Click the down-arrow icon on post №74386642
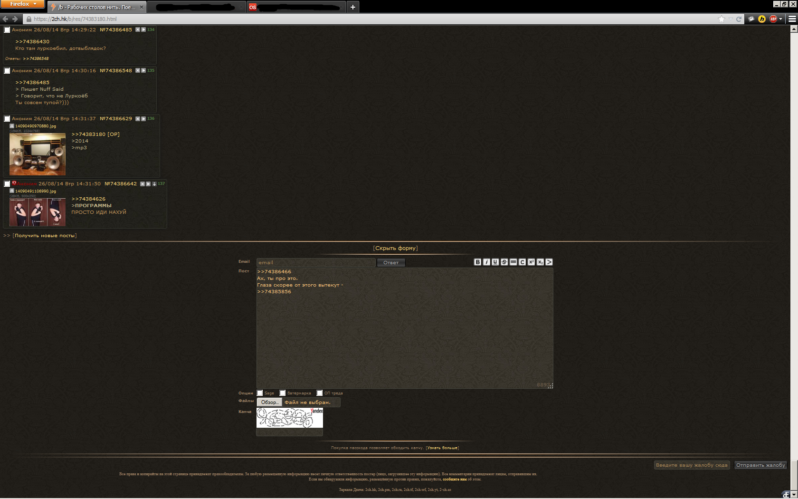 [x=154, y=184]
